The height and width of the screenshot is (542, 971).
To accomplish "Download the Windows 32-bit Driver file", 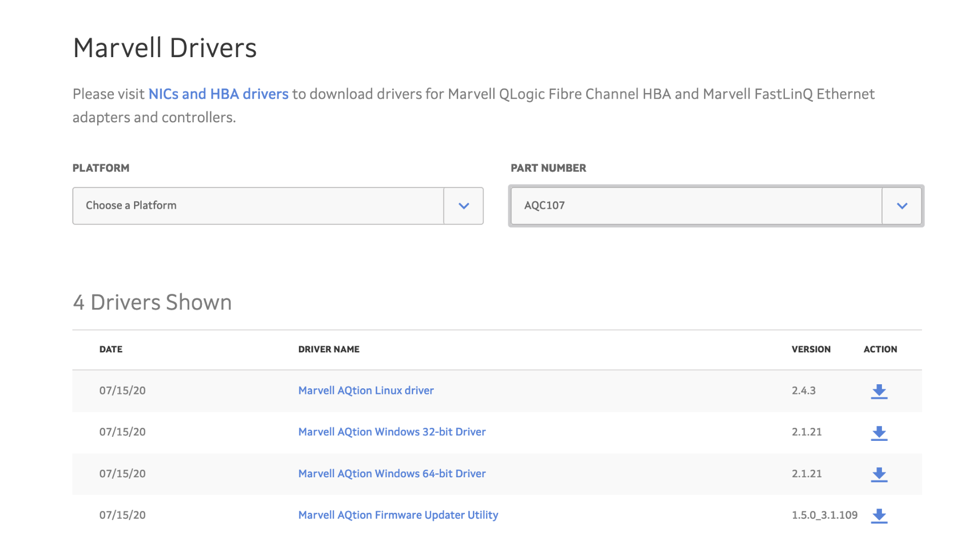I will (x=879, y=433).
